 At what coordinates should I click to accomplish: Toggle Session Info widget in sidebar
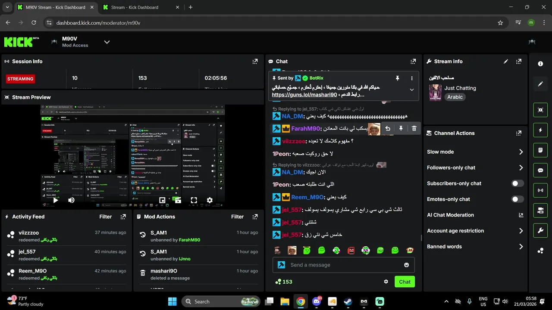(x=540, y=190)
